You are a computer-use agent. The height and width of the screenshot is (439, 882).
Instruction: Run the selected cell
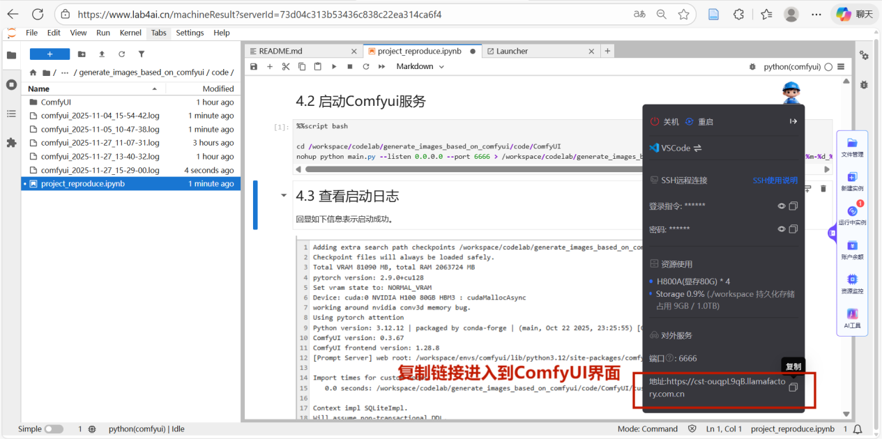[334, 66]
